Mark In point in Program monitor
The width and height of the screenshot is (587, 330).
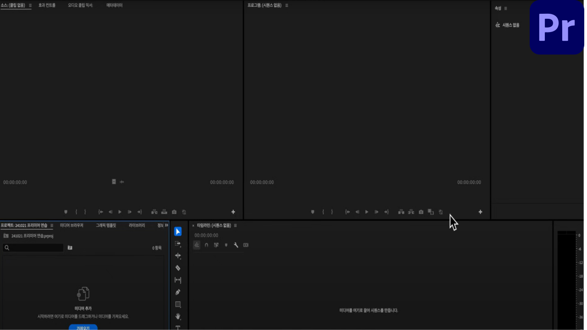tap(323, 212)
